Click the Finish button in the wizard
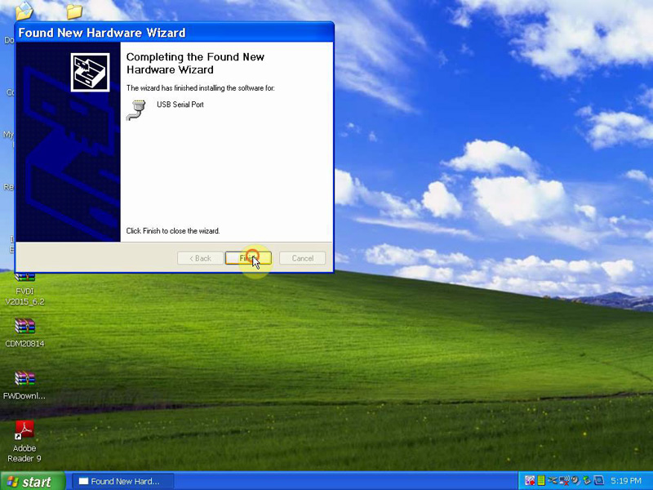 (x=248, y=258)
